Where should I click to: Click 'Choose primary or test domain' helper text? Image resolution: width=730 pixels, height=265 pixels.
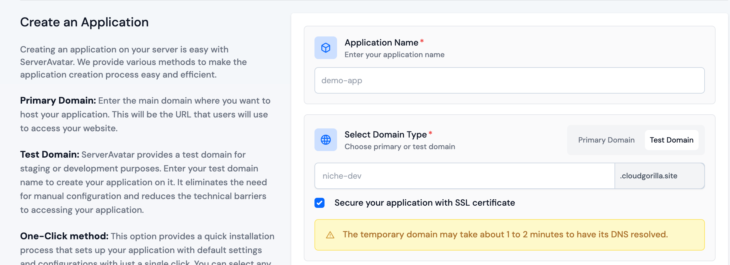tap(400, 147)
